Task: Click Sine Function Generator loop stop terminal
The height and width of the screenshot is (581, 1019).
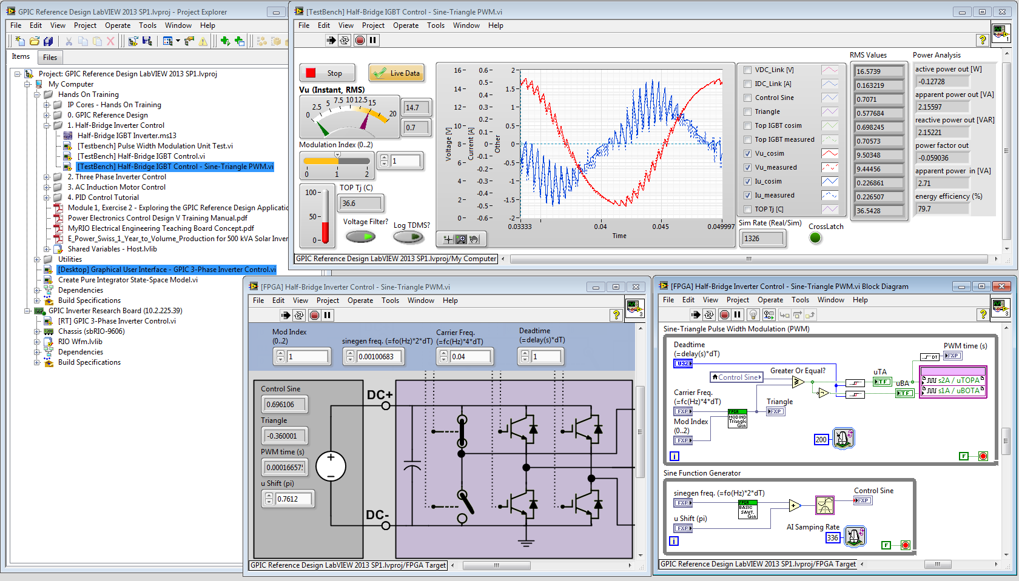Action: coord(906,545)
